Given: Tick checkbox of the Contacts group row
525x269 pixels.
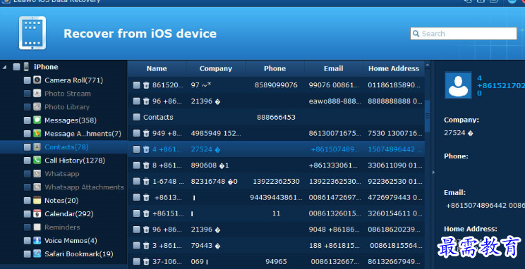Looking at the screenshot, I should (137, 117).
